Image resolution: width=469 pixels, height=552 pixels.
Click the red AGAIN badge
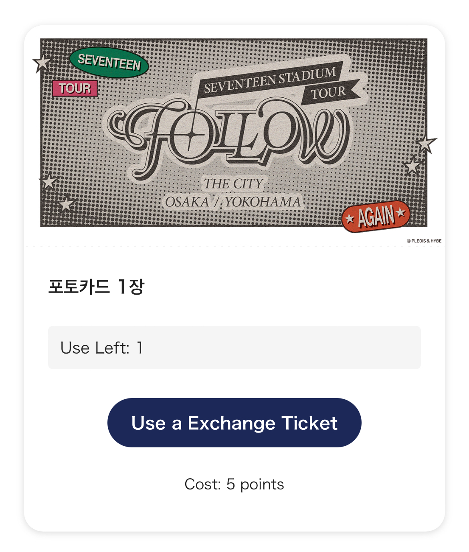coord(376,216)
